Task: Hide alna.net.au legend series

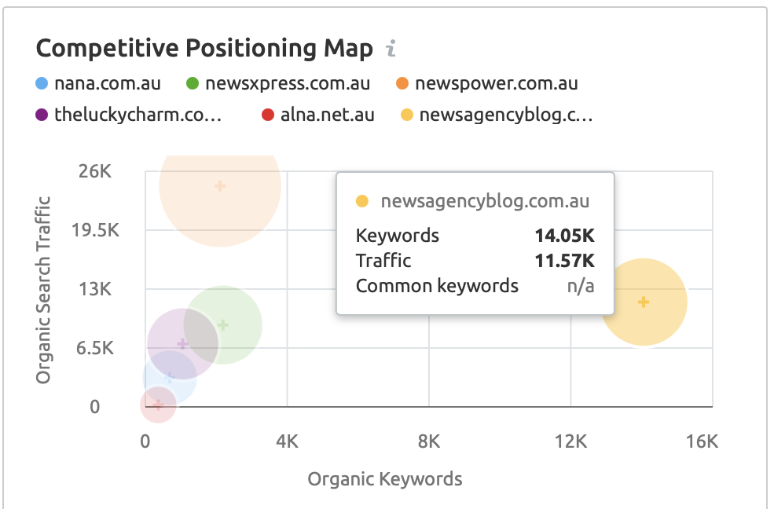Action: click(x=327, y=115)
